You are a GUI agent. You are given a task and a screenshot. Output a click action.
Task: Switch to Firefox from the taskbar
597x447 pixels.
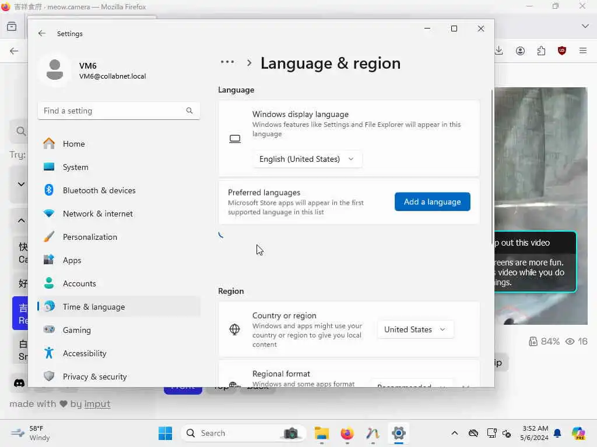point(347,433)
